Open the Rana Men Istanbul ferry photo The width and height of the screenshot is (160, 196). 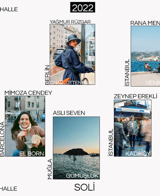click(x=145, y=56)
